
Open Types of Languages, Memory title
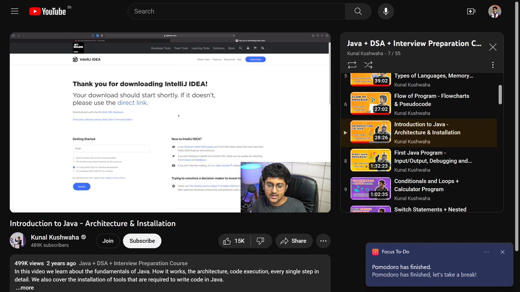pos(434,76)
